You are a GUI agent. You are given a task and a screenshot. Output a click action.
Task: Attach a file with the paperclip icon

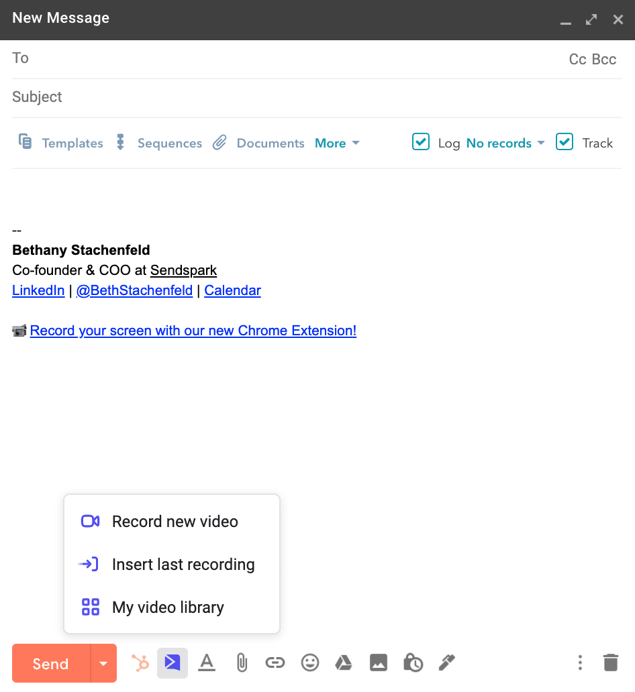(242, 662)
